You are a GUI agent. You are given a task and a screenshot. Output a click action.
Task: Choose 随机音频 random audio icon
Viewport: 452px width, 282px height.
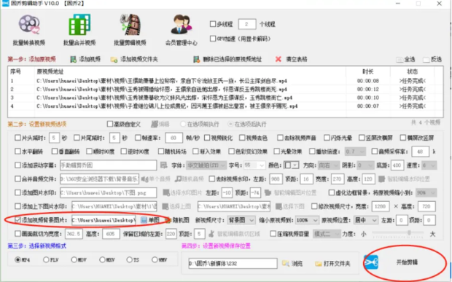(178, 179)
